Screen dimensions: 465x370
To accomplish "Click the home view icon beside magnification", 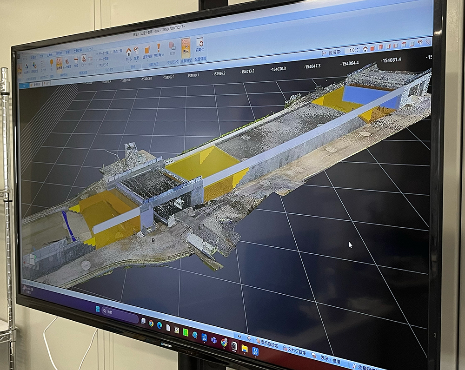I will [x=365, y=48].
